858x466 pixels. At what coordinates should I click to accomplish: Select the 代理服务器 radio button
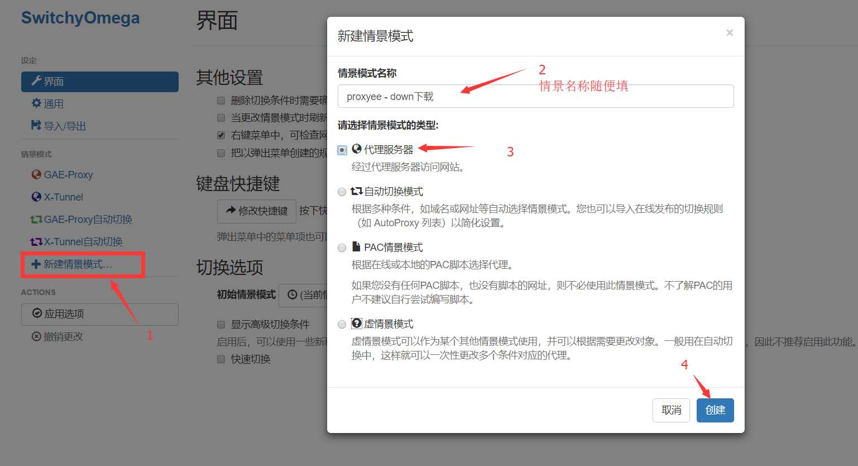click(342, 150)
